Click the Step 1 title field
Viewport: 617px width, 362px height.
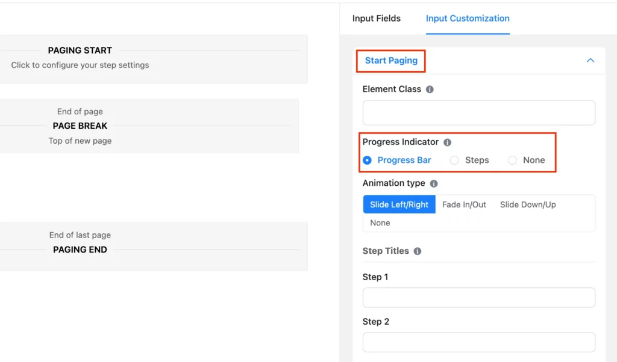point(478,297)
